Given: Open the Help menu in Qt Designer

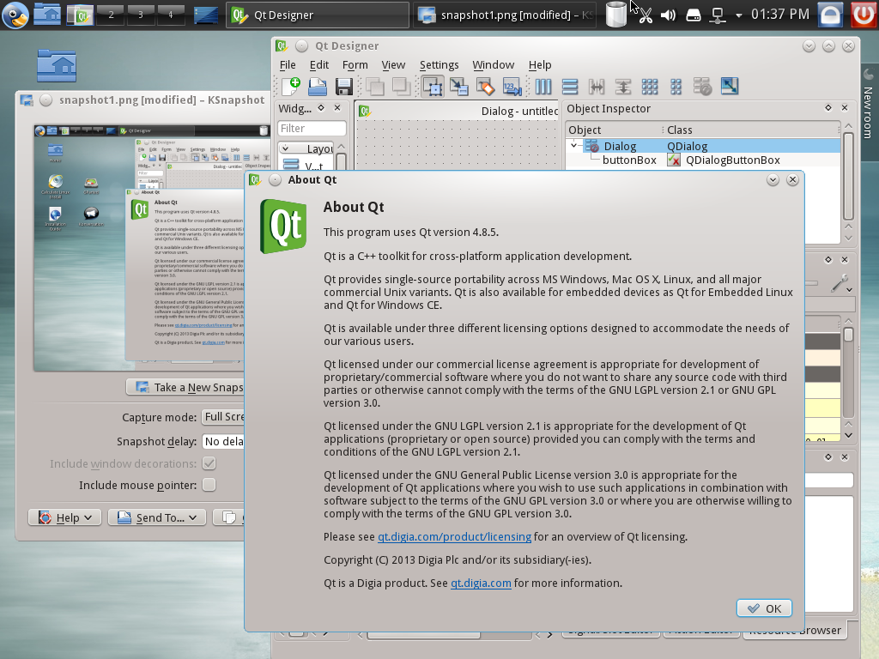Looking at the screenshot, I should (x=540, y=65).
